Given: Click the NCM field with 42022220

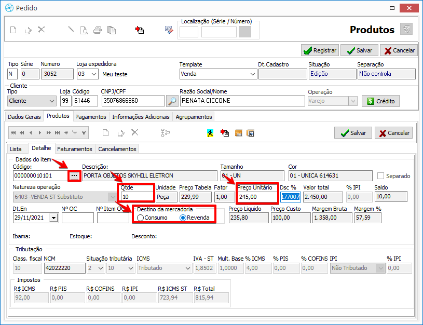Looking at the screenshot, I should [x=65, y=268].
